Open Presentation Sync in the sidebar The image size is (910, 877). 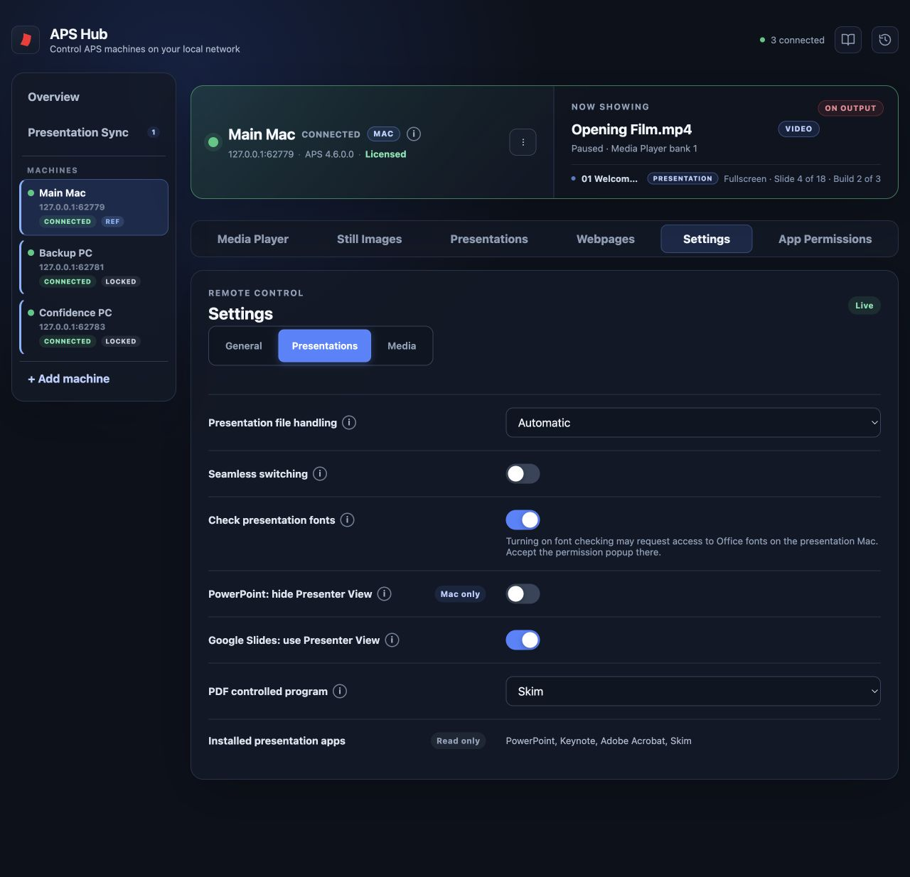point(94,132)
